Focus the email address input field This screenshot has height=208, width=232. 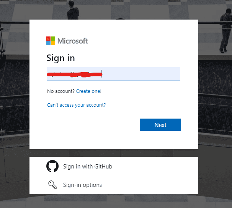113,74
